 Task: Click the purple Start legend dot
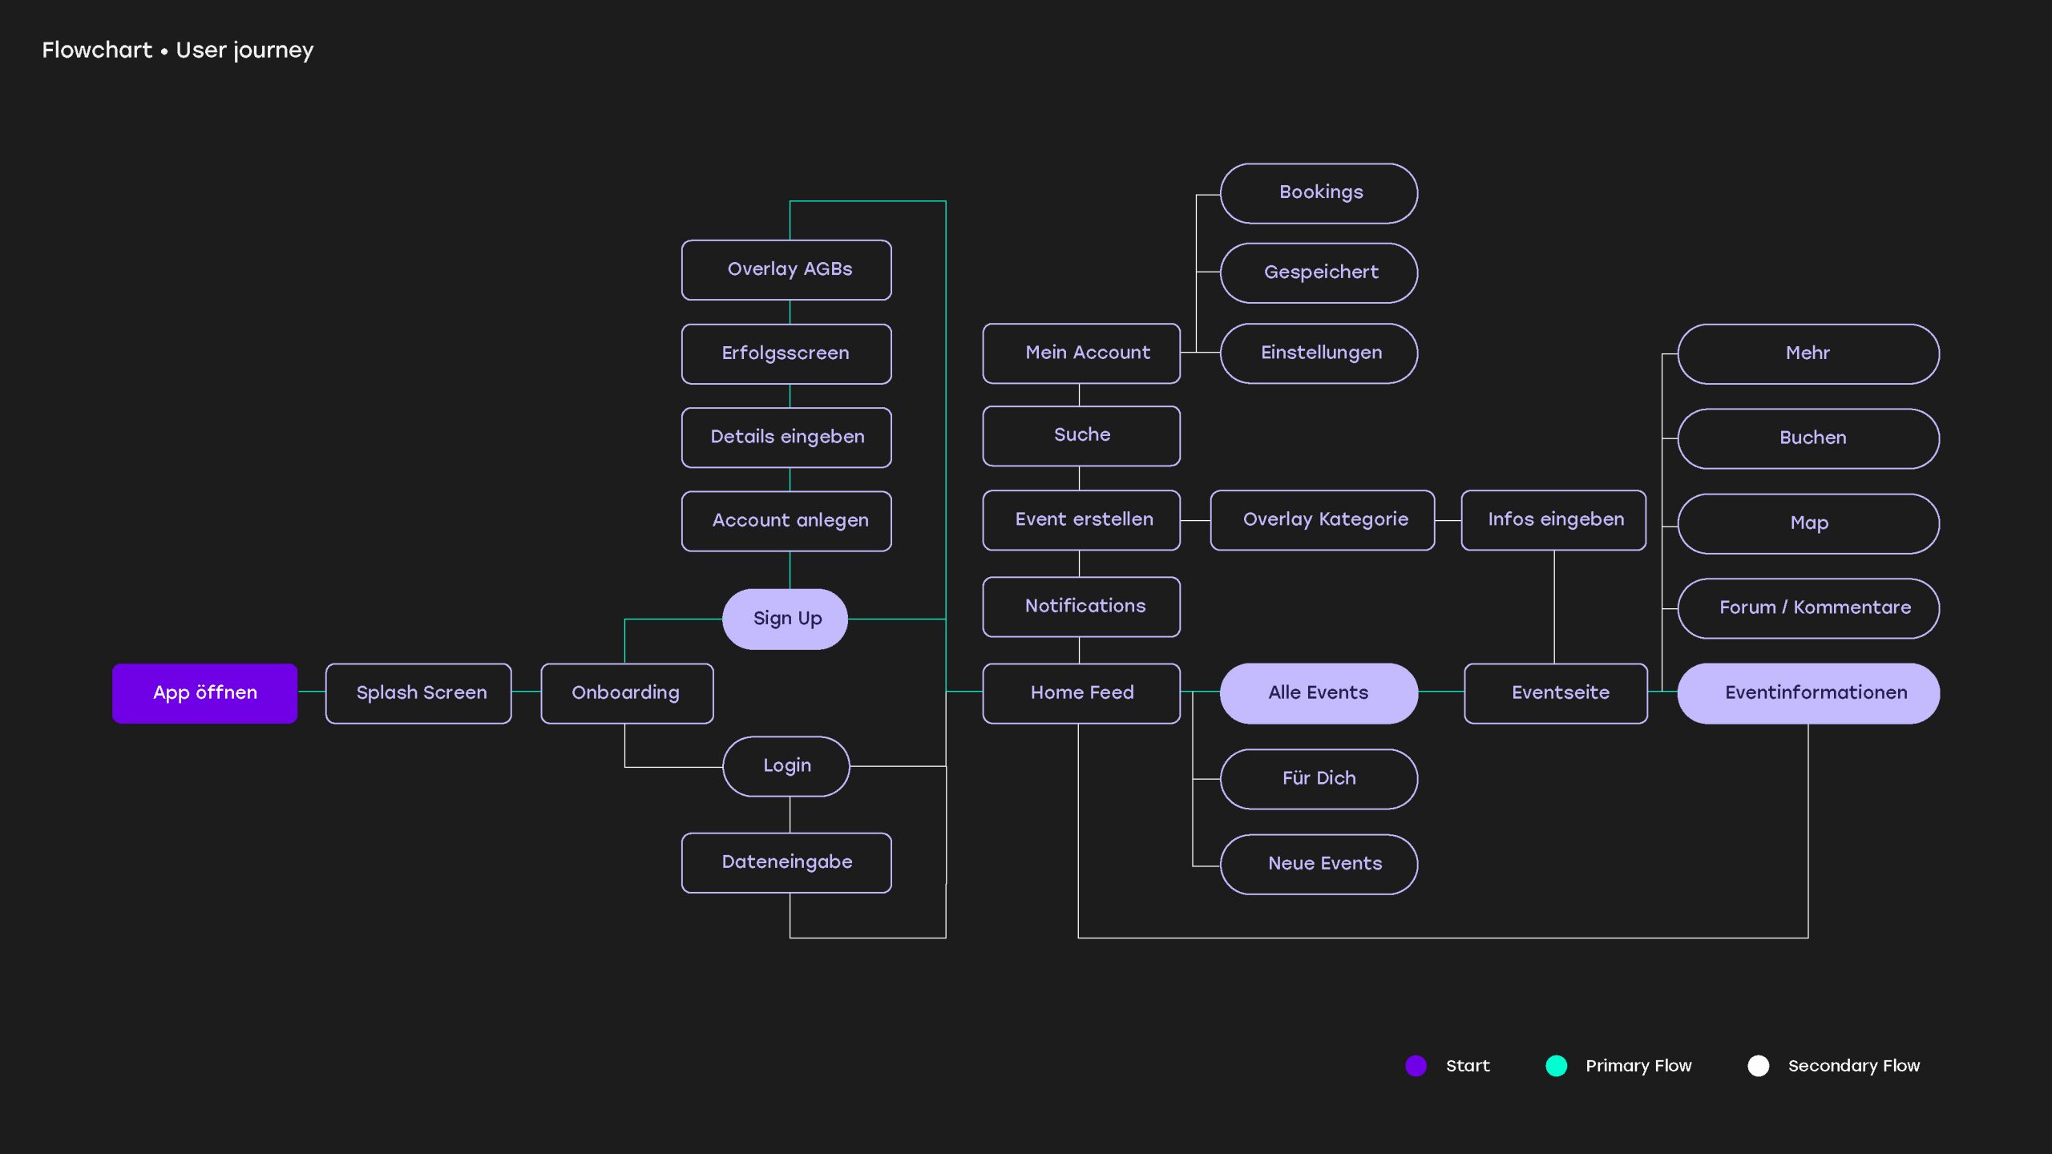pos(1416,1065)
